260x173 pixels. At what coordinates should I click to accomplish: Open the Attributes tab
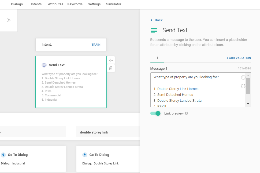coord(55,4)
